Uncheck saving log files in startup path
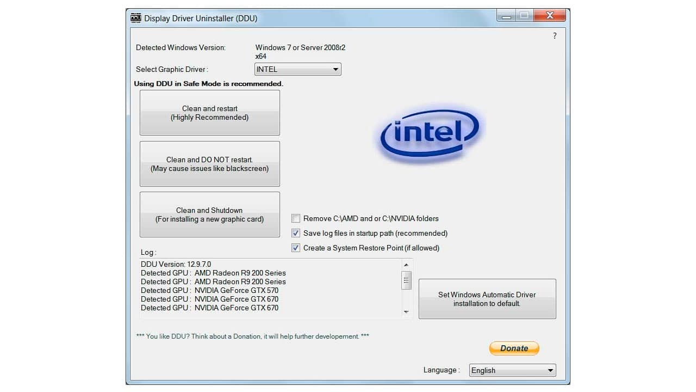This screenshot has width=696, height=392. (x=296, y=233)
